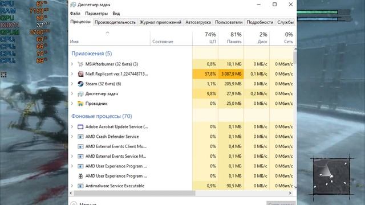
Task: Expand AMD Crash Defender Service row
Action: point(72,137)
